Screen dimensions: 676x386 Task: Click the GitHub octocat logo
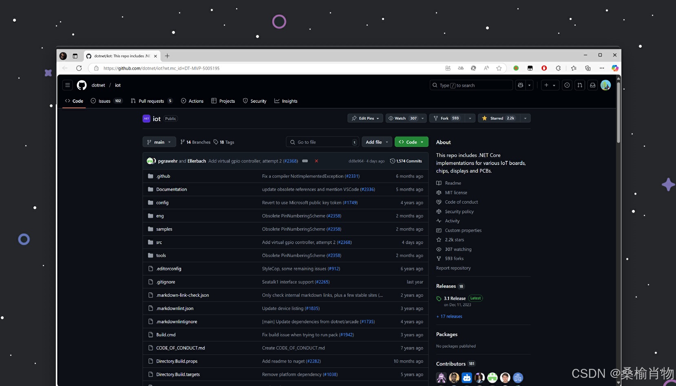coord(82,85)
